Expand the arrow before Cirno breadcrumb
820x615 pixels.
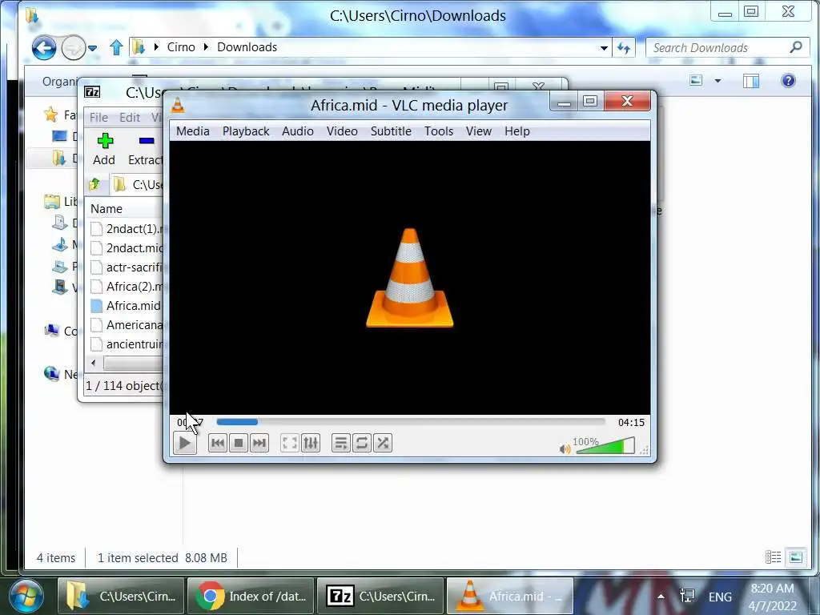(156, 47)
